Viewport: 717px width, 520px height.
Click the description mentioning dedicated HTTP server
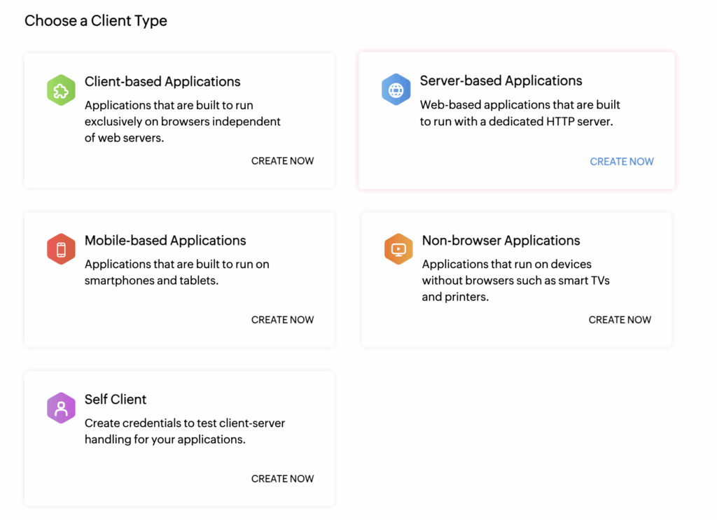click(x=520, y=113)
